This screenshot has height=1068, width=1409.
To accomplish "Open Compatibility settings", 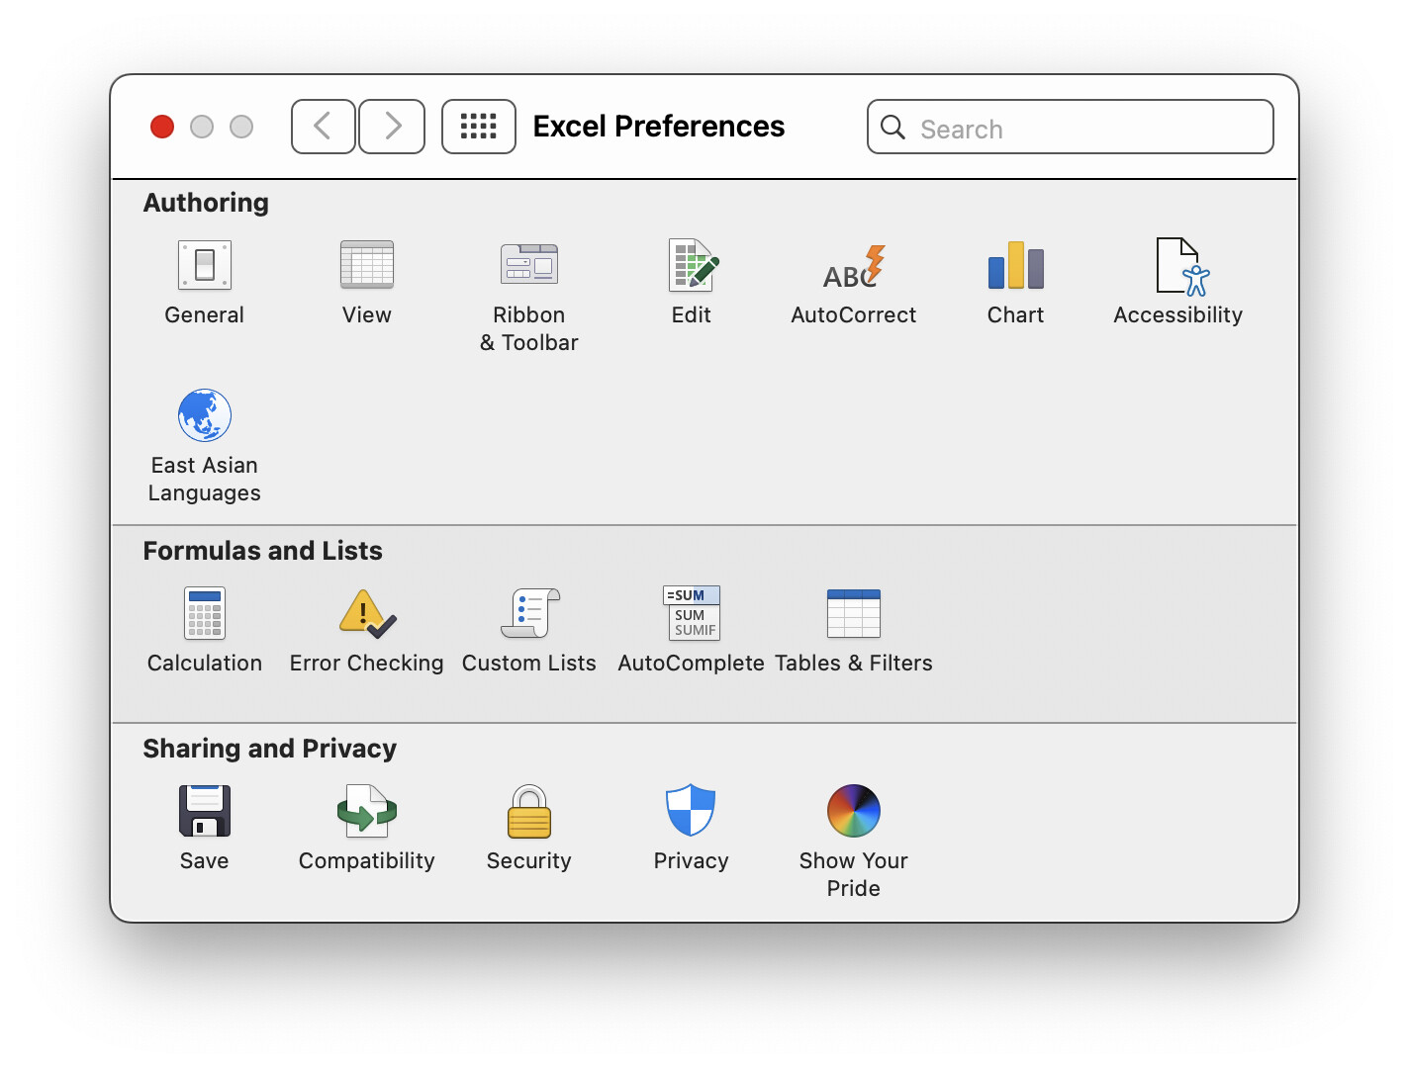I will pyautogui.click(x=366, y=811).
